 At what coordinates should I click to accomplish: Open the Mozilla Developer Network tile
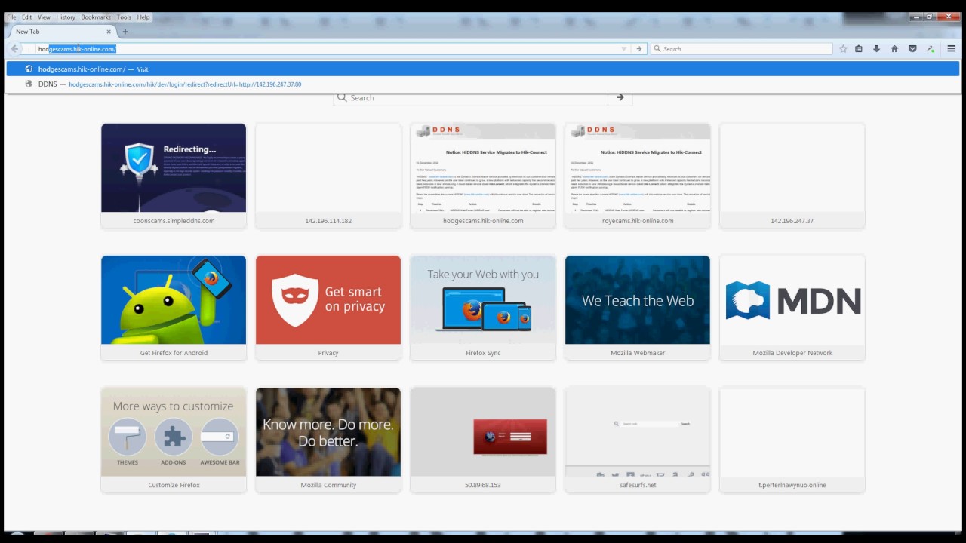(x=792, y=307)
